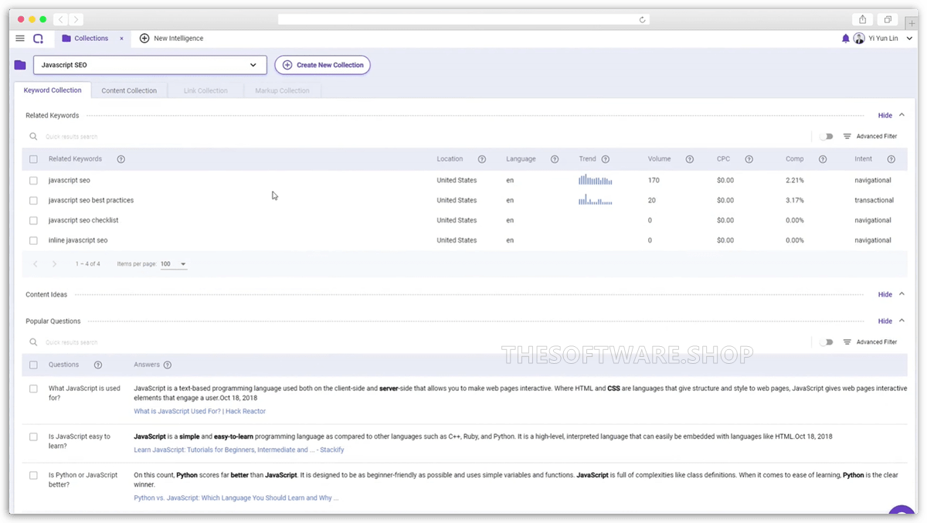Click Advanced Filter icon in Related Keywords
Image resolution: width=927 pixels, height=523 pixels.
tap(847, 136)
